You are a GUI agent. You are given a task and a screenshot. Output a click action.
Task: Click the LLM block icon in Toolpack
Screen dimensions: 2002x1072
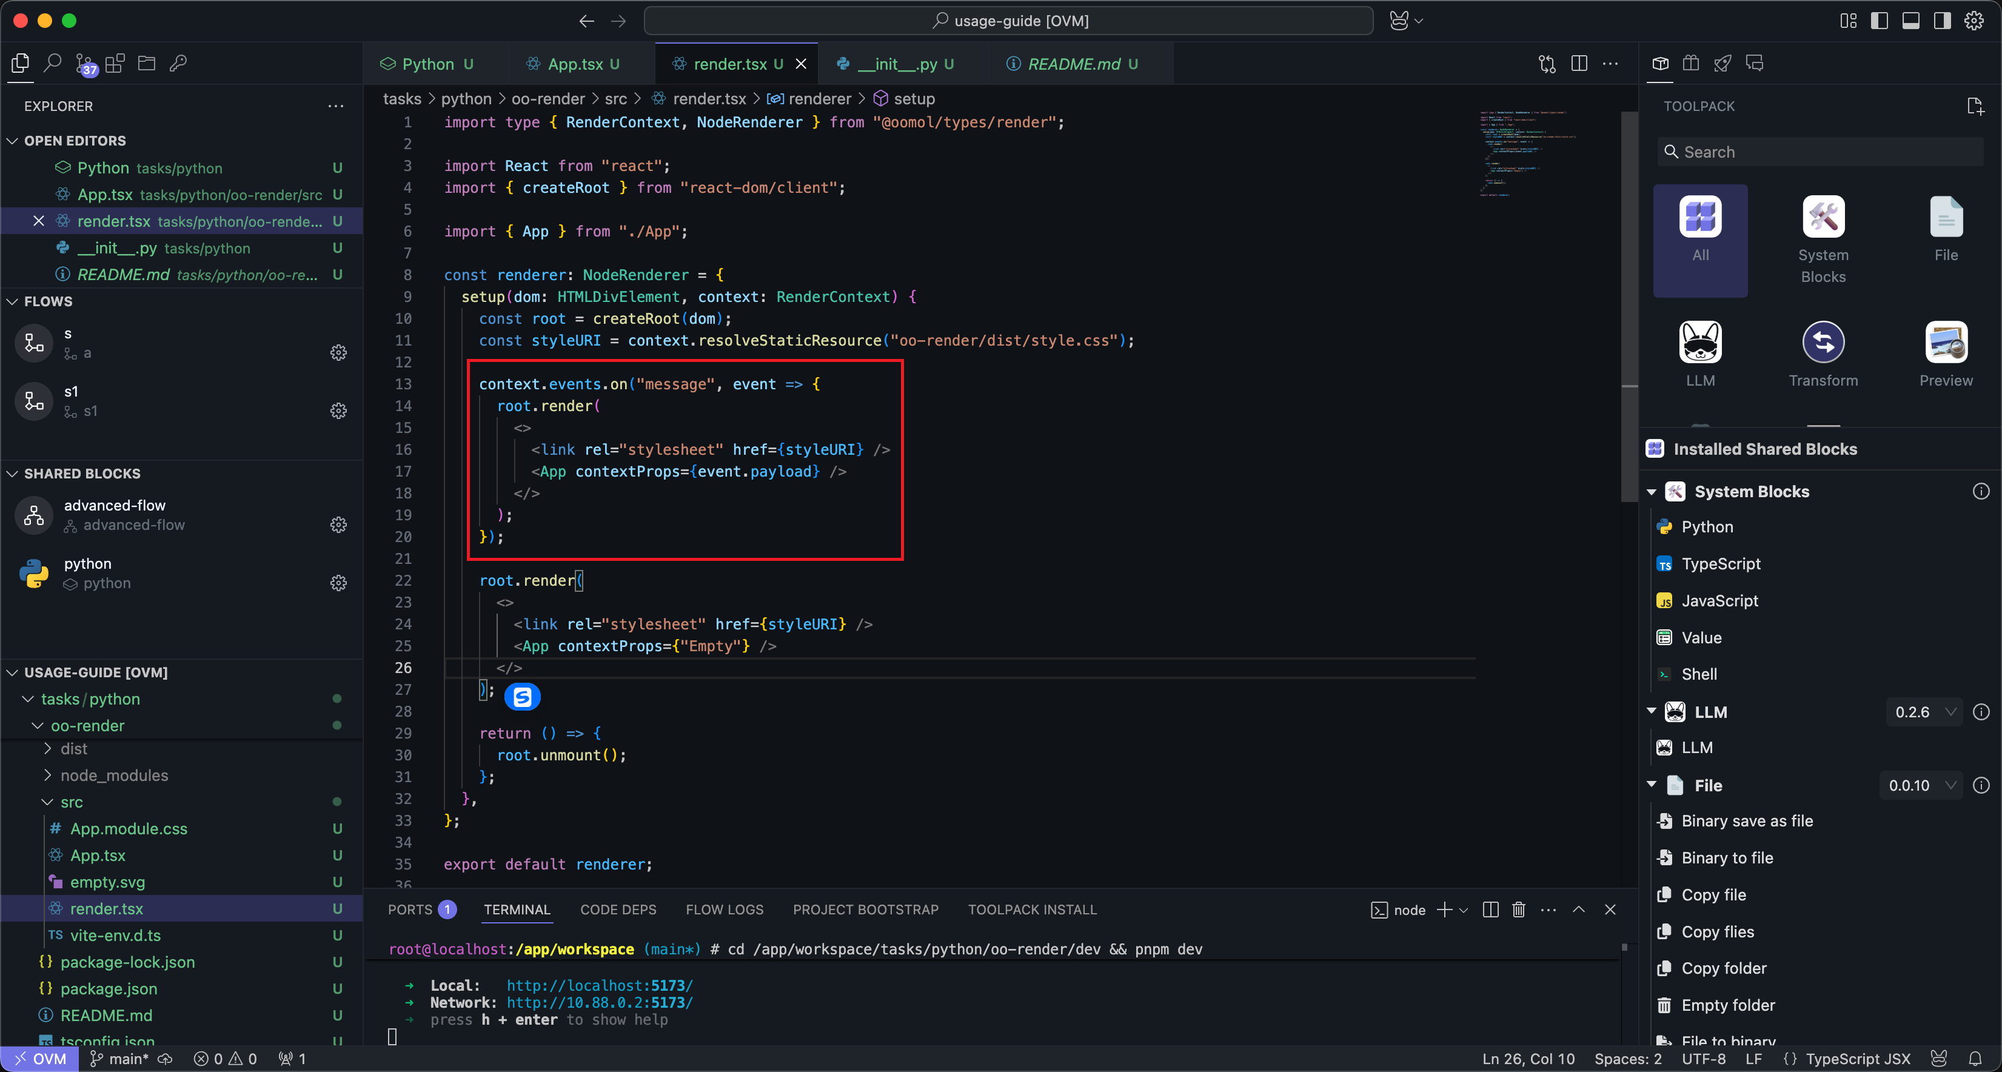click(x=1699, y=342)
